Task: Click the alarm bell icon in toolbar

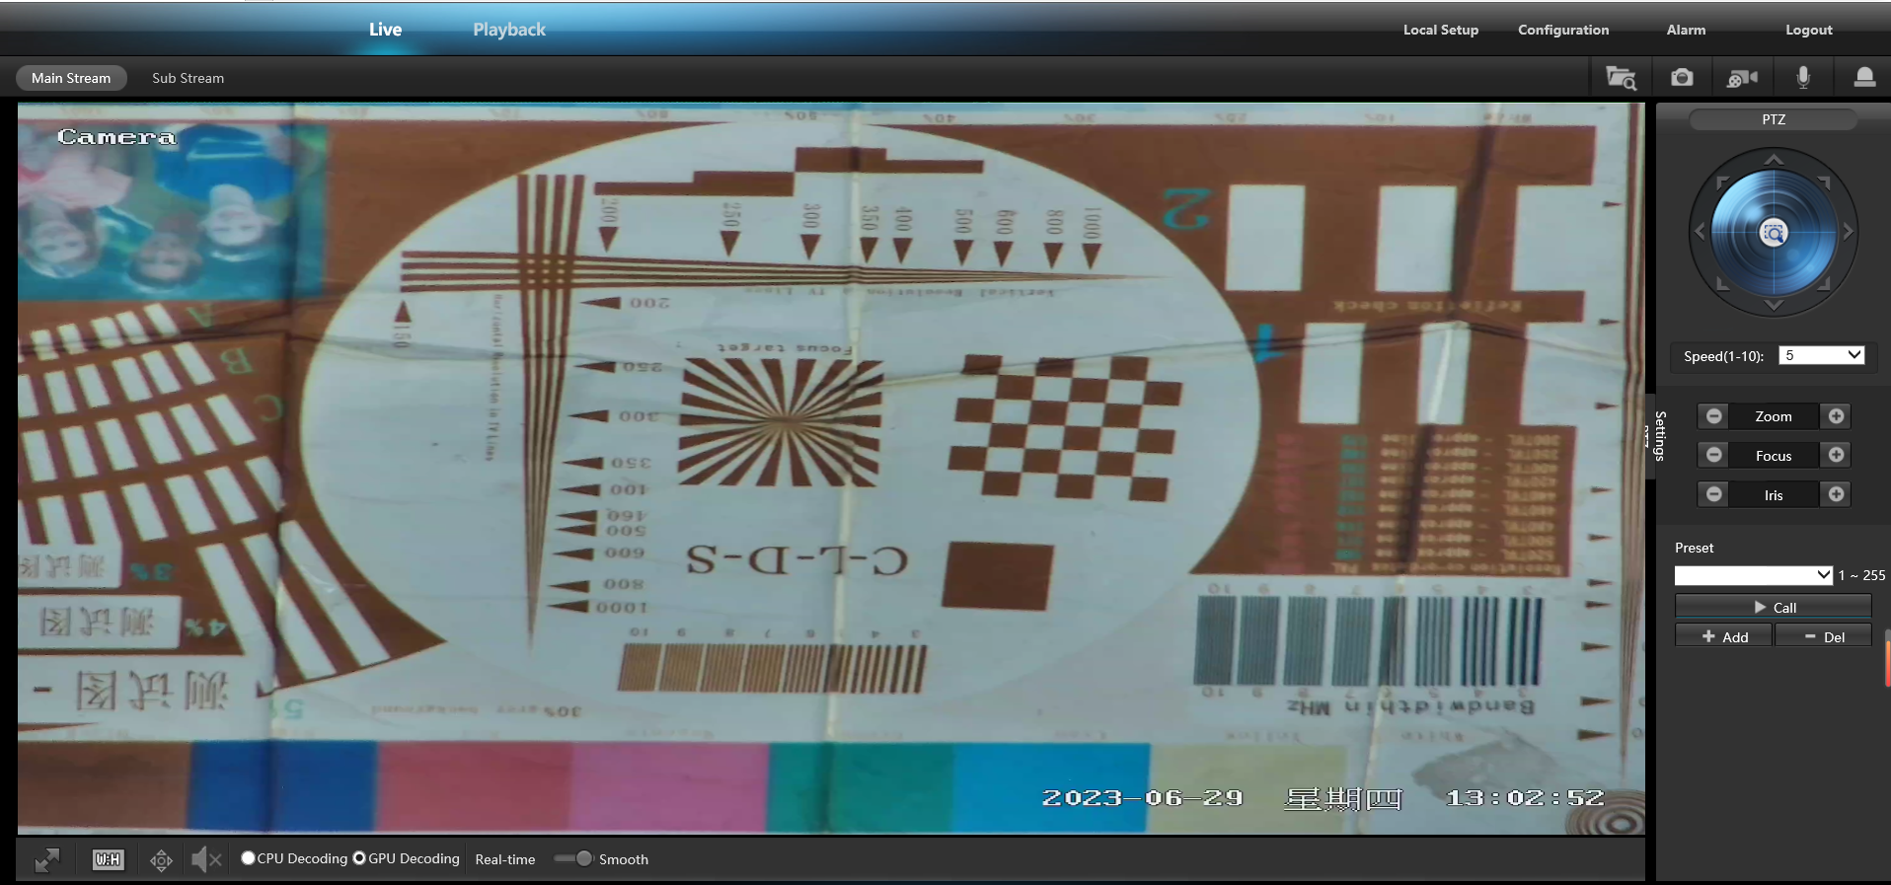Action: coord(1863,78)
